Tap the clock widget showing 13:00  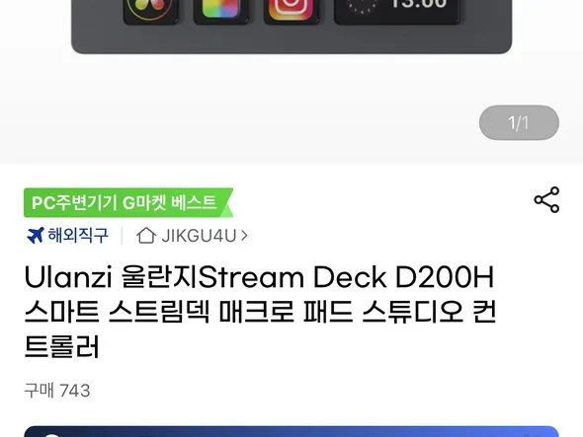(396, 11)
